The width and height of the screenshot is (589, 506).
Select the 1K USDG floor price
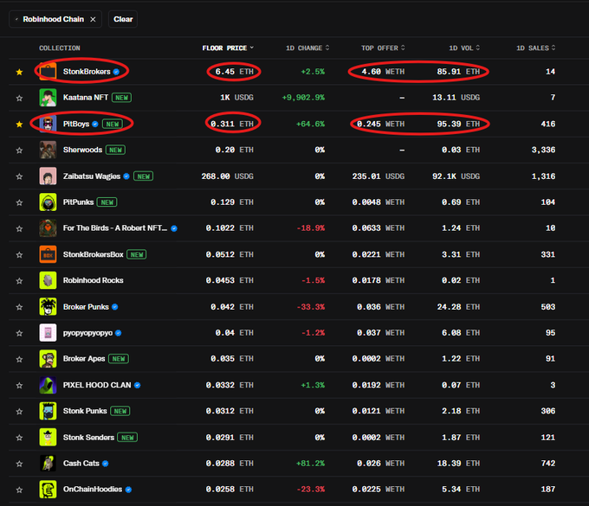pyautogui.click(x=236, y=98)
